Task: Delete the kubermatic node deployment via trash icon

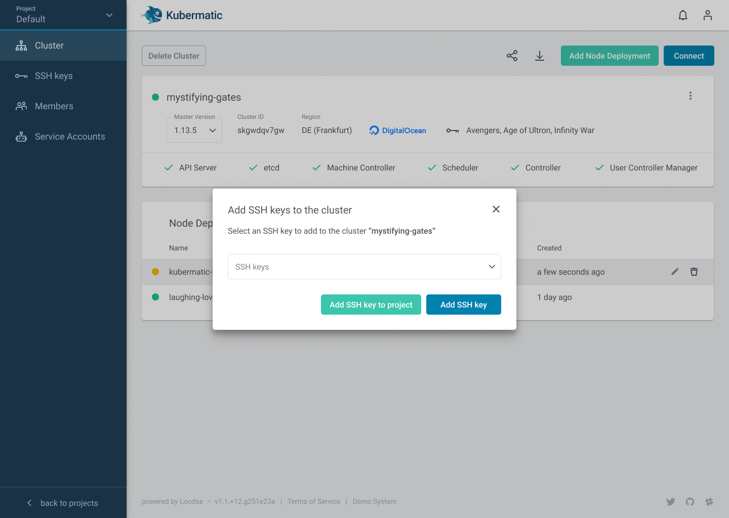Action: pos(694,272)
